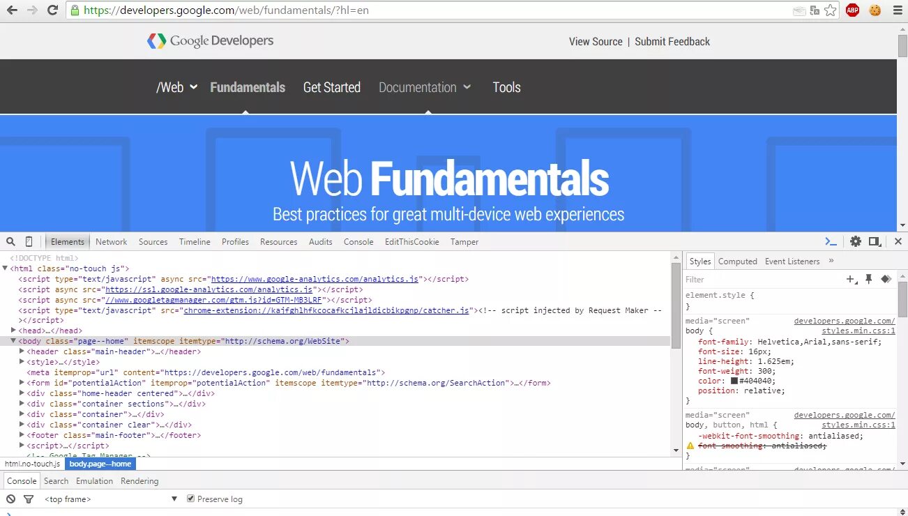The image size is (908, 516).
Task: Open DevTools settings gear
Action: pos(856,241)
